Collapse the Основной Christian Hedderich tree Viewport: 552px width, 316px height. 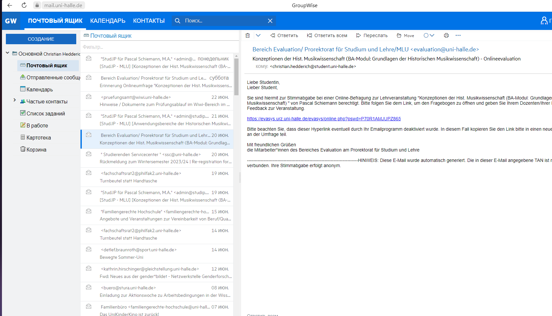[7, 53]
